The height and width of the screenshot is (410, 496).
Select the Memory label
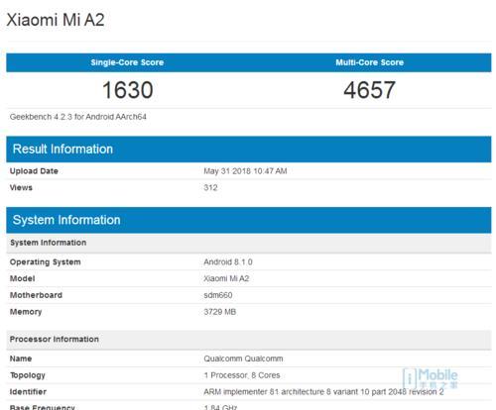pyautogui.click(x=26, y=312)
